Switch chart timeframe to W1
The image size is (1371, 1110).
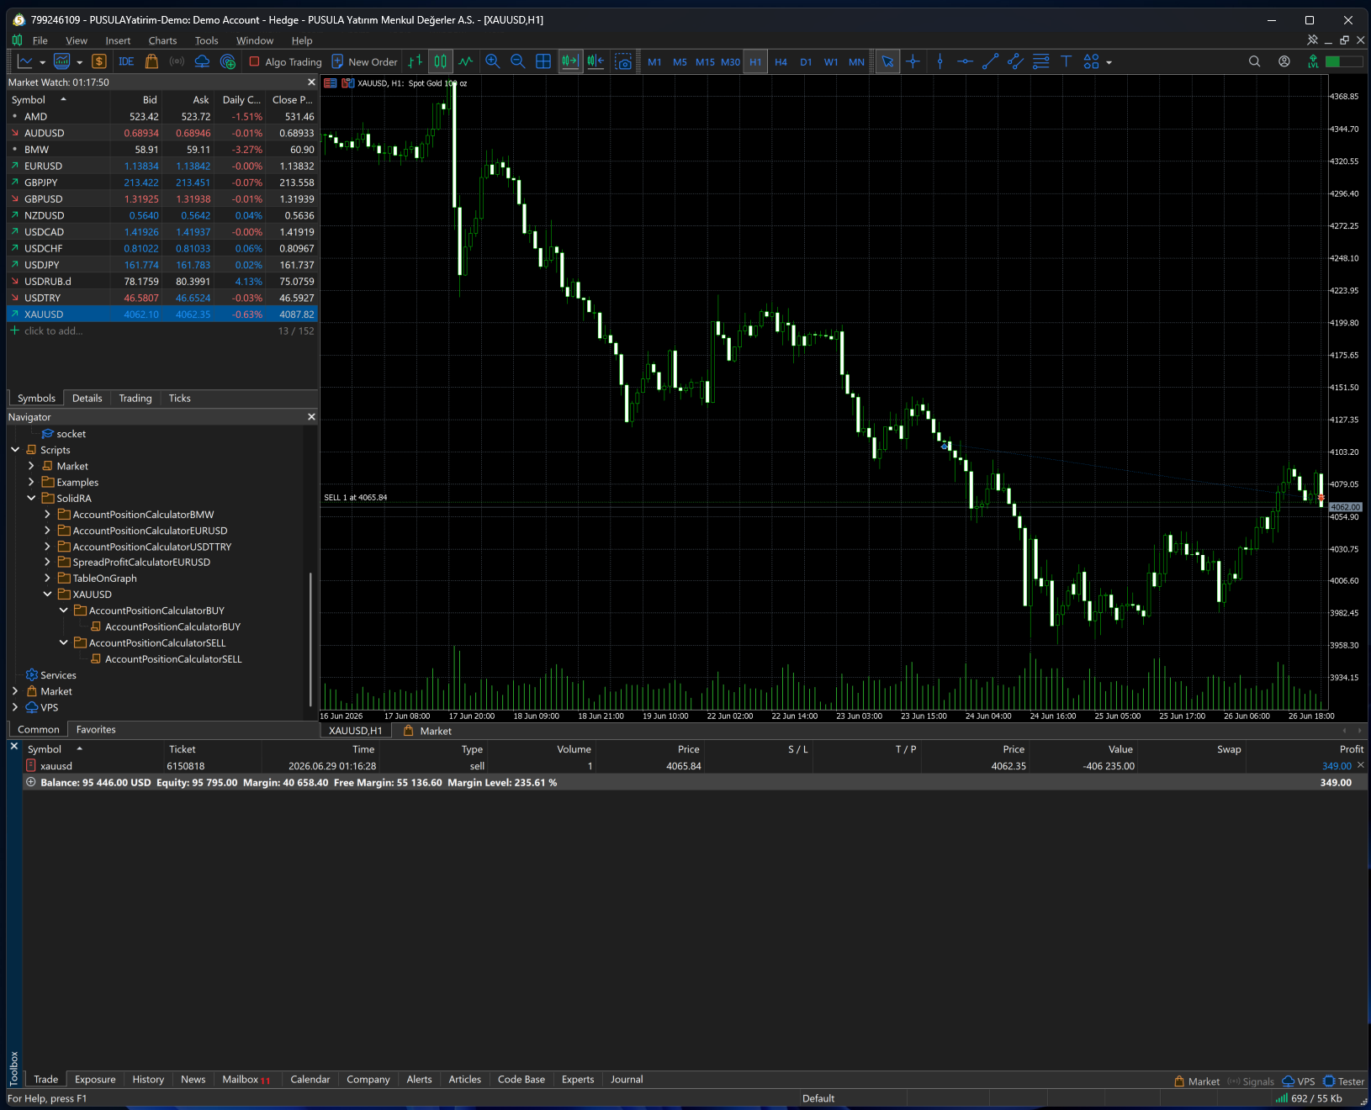click(x=831, y=62)
